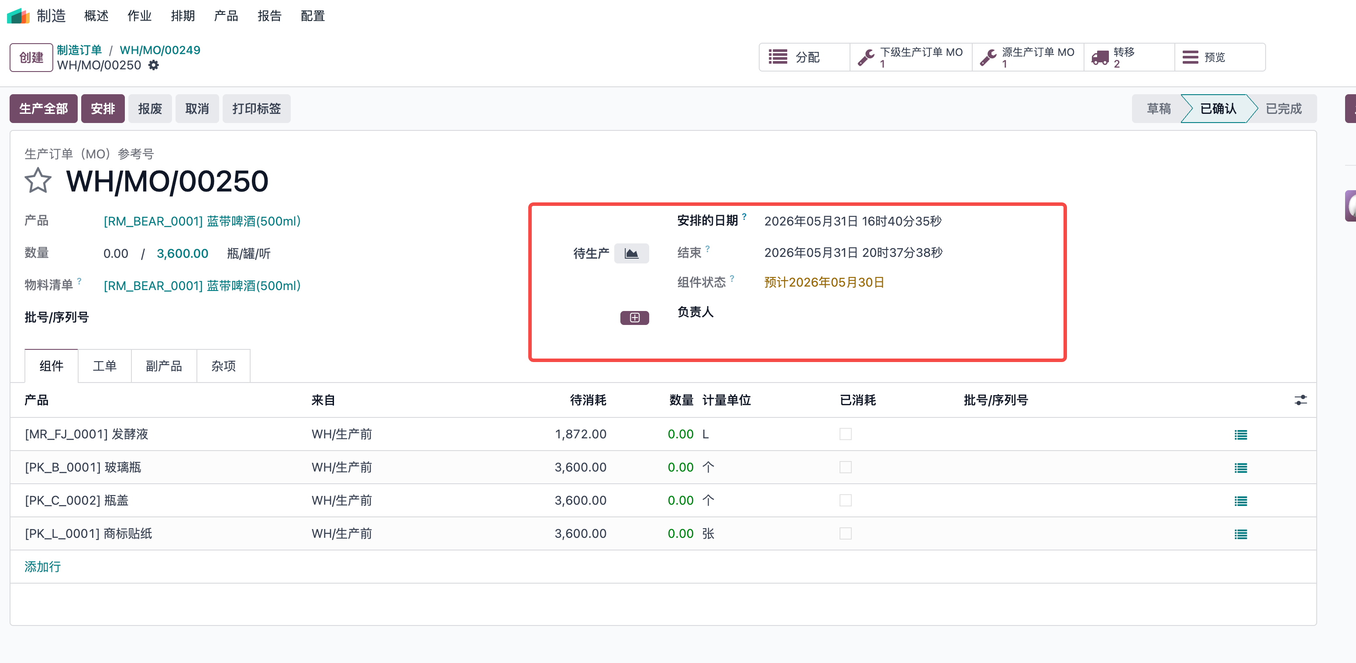The height and width of the screenshot is (663, 1356).
Task: Go to 制造订单 breadcrumb link
Action: pos(79,50)
